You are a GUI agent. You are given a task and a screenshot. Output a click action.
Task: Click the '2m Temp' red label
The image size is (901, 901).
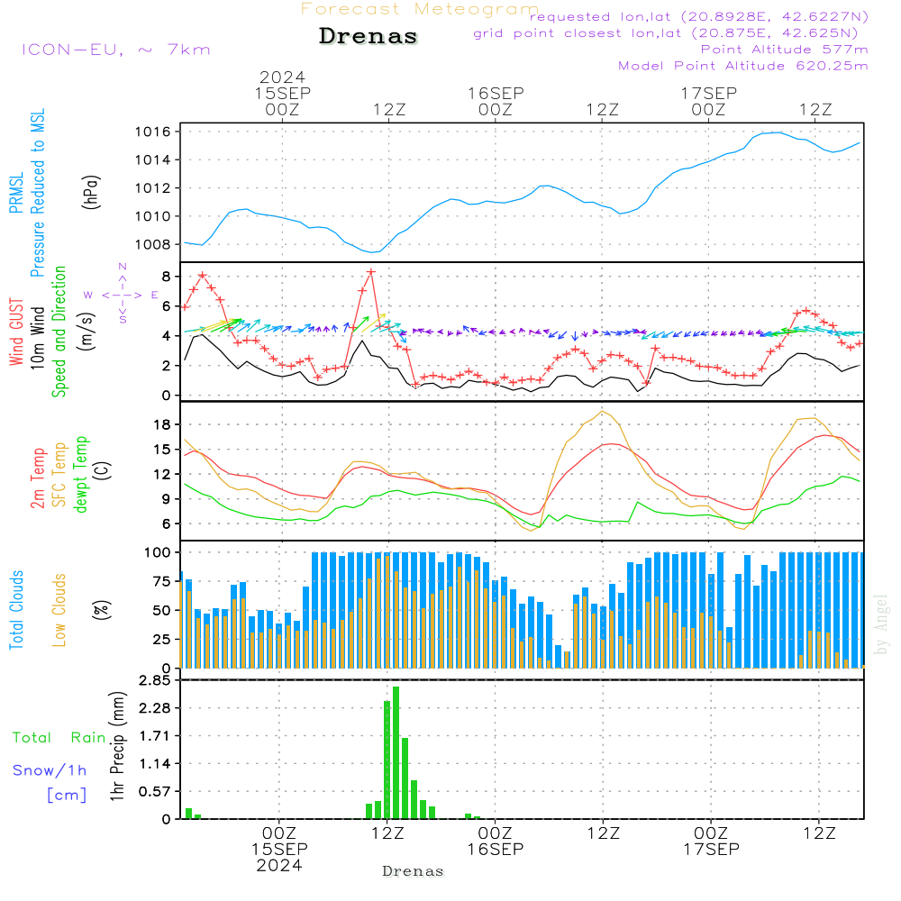pyautogui.click(x=37, y=478)
